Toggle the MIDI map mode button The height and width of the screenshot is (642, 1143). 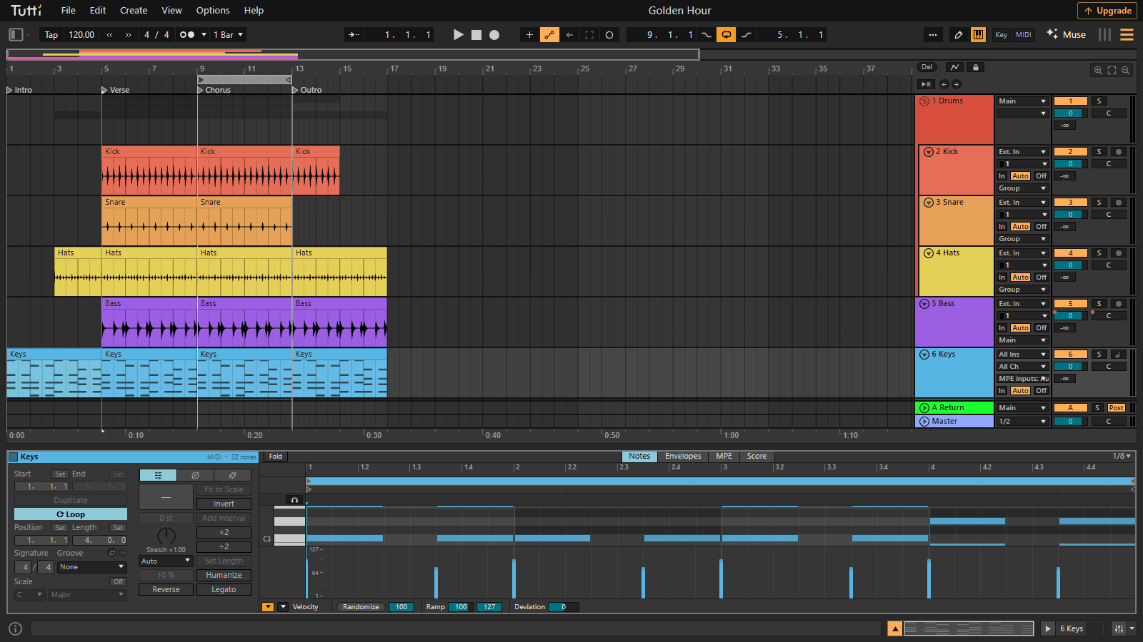coord(1024,34)
